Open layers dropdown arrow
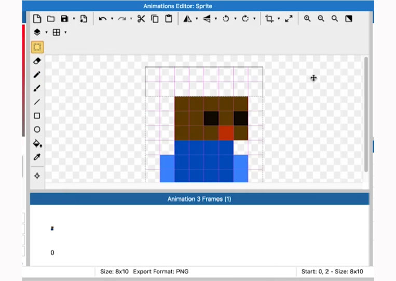The width and height of the screenshot is (396, 281). pos(46,32)
